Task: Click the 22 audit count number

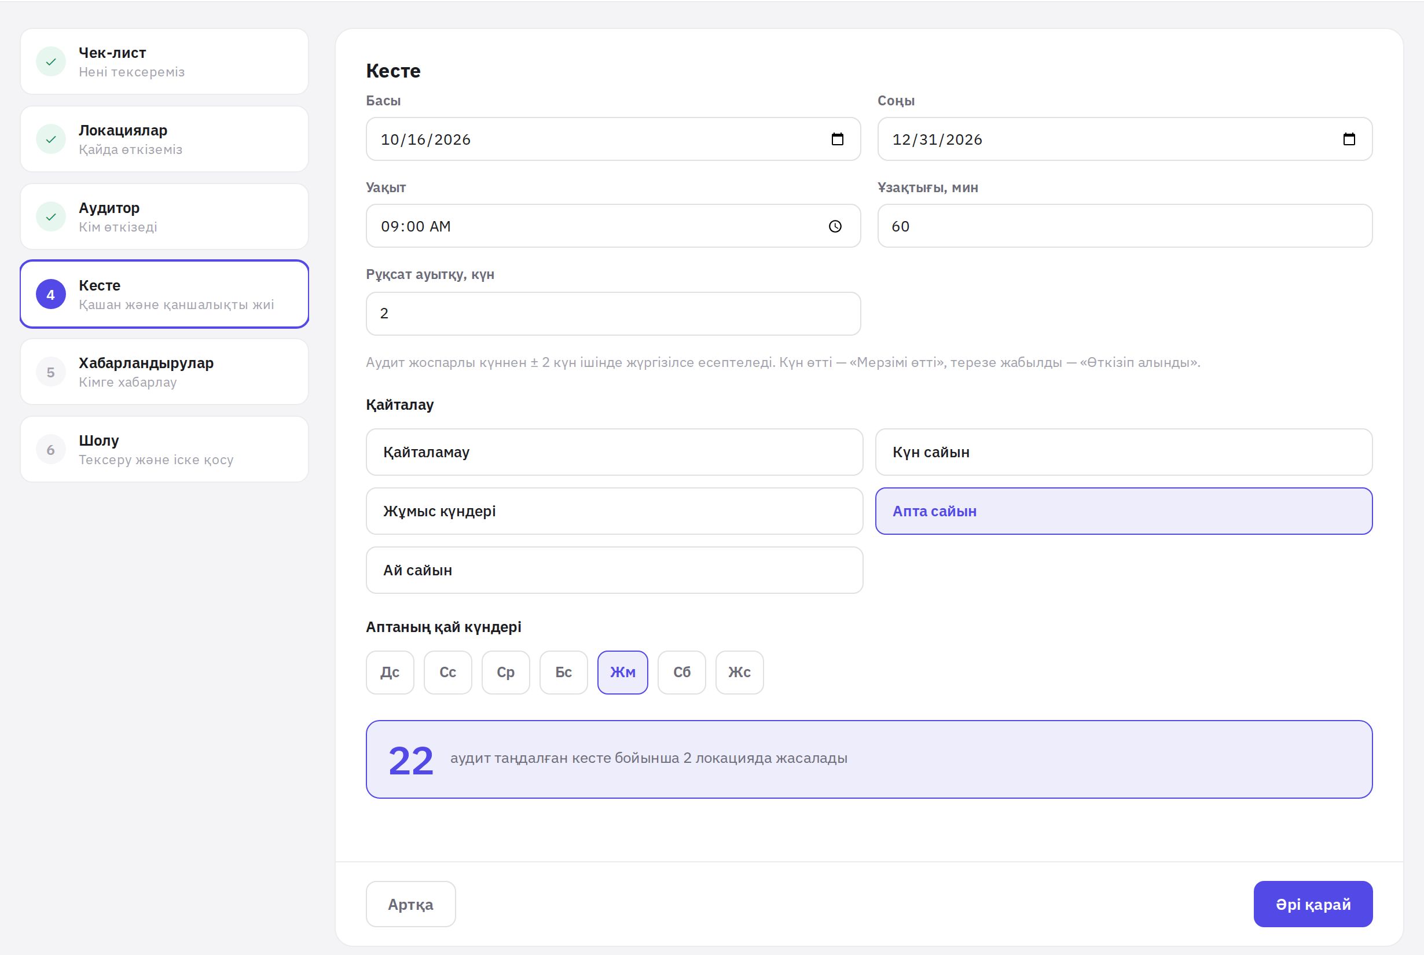Action: pyautogui.click(x=411, y=761)
